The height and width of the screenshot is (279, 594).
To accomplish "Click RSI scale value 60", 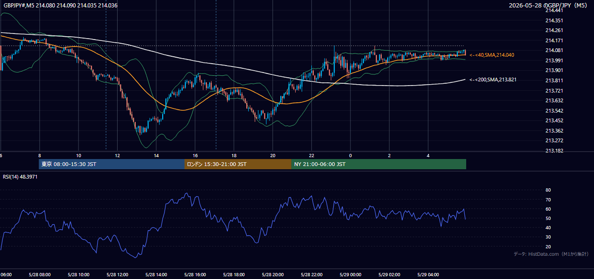I will pyautogui.click(x=548, y=209).
